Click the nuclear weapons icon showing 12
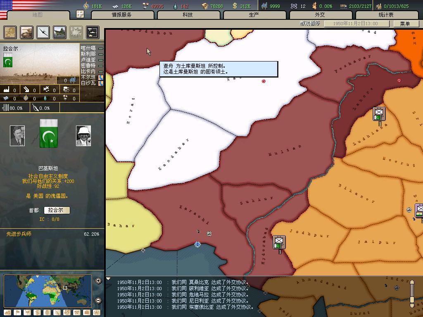This screenshot has height=317, width=423. [x=294, y=6]
